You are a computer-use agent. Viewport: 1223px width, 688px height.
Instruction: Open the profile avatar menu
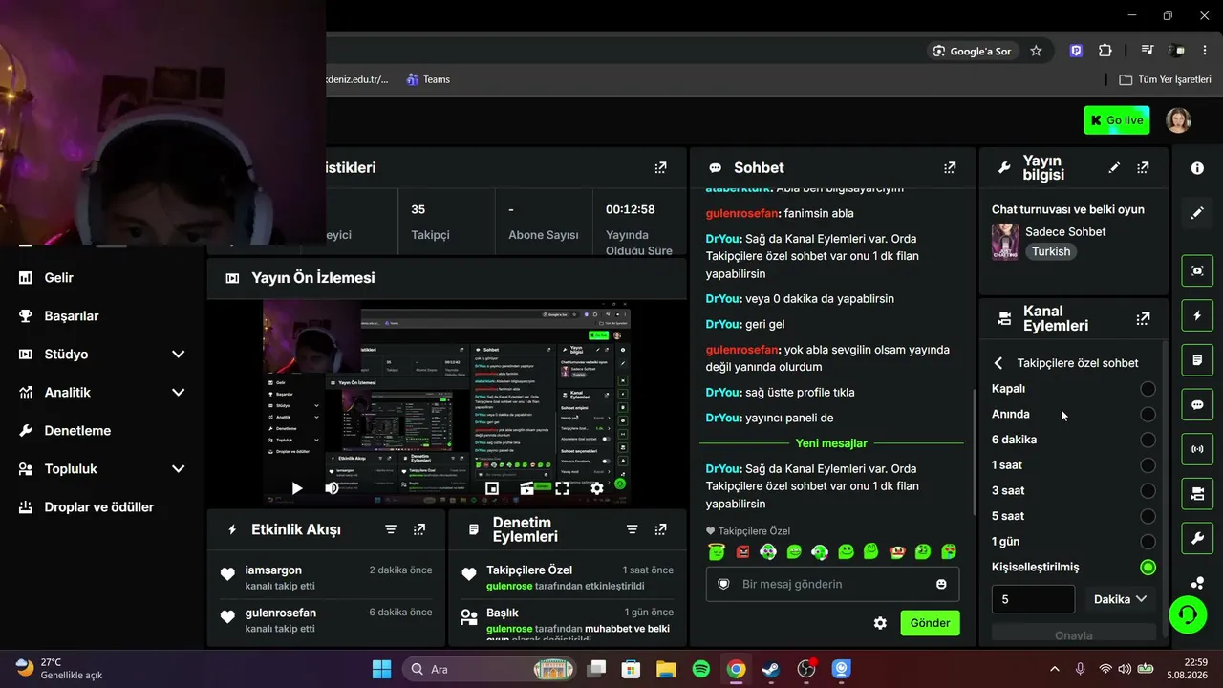(x=1178, y=120)
